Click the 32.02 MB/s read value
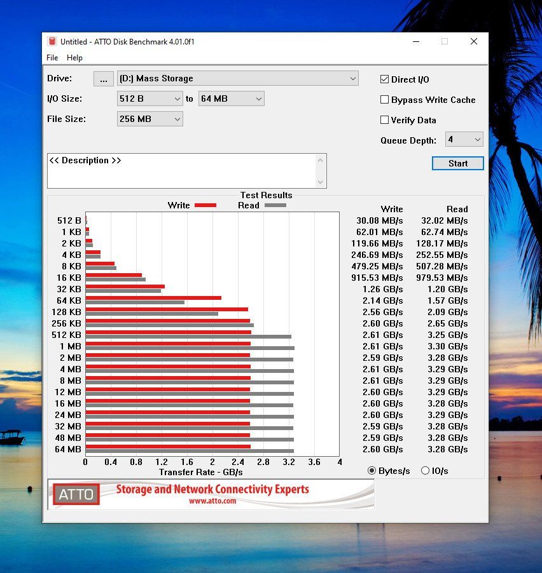542x573 pixels. (444, 220)
